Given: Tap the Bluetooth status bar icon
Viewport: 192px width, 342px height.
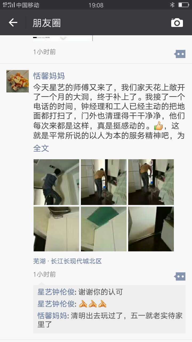Looking at the screenshot, I should coord(172,5).
